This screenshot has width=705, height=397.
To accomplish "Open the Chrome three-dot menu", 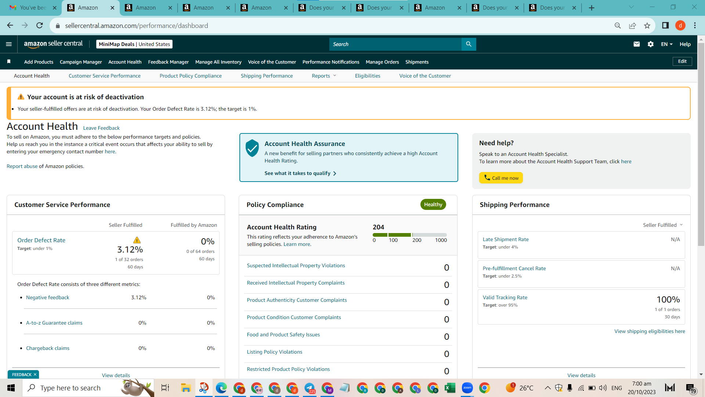I will pyautogui.click(x=695, y=25).
